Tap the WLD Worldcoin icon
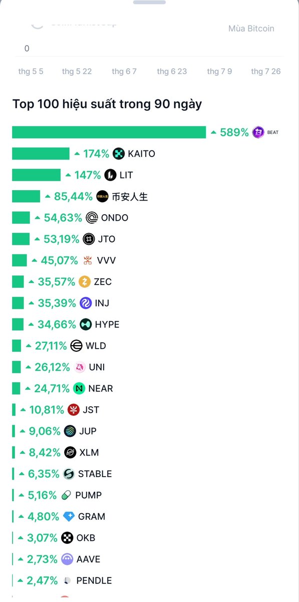Screen dimensions: 299x602 [77, 346]
